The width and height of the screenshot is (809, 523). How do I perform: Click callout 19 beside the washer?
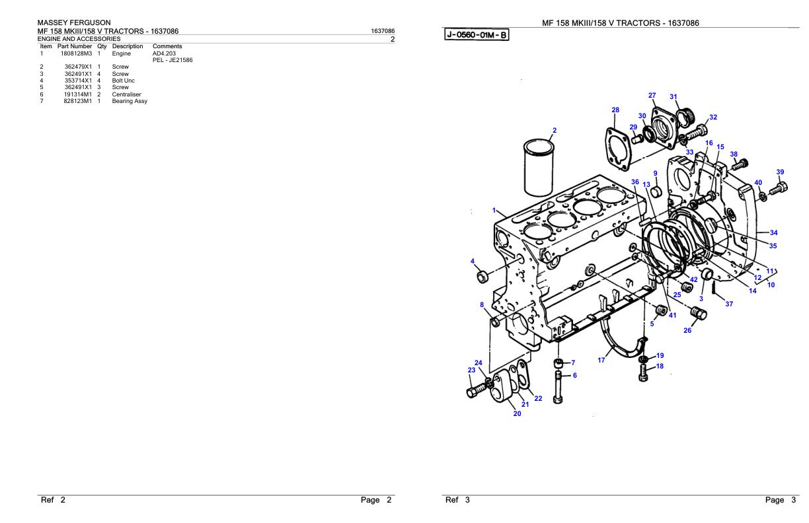tap(660, 355)
